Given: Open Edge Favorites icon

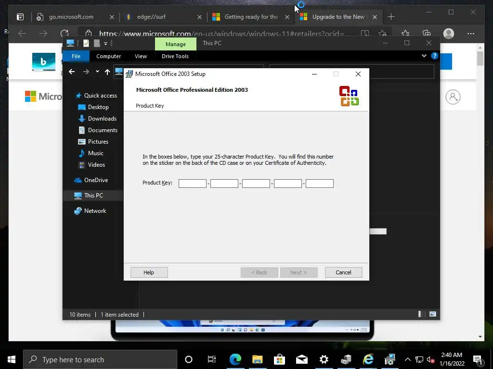Looking at the screenshot, I should pyautogui.click(x=405, y=33).
